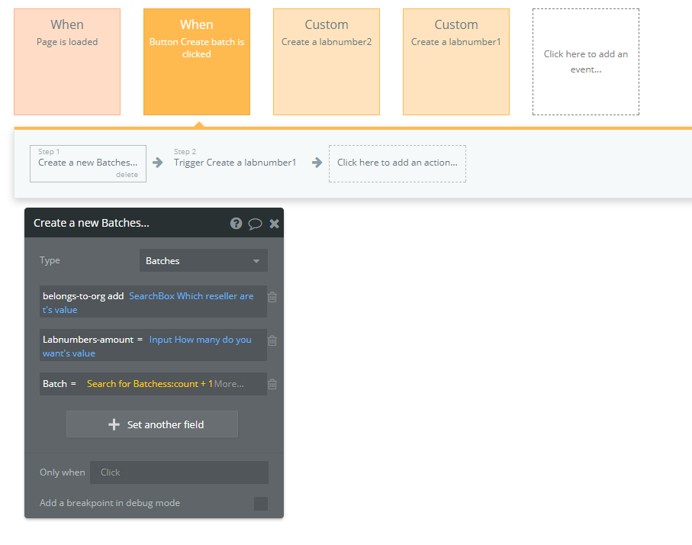Delete the belongs-to-org field via trash icon
The height and width of the screenshot is (545, 692).
tap(272, 297)
